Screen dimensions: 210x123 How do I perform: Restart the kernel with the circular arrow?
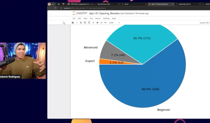pos(101,23)
